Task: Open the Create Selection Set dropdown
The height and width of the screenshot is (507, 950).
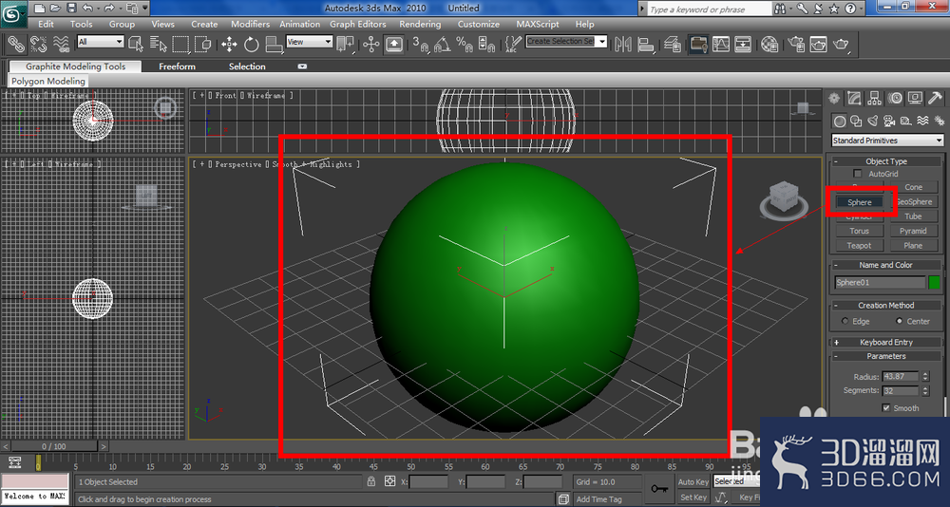Action: [x=566, y=42]
